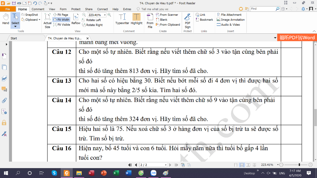Switch to the Start document tab
The width and height of the screenshot is (317, 178).
click(x=14, y=38)
